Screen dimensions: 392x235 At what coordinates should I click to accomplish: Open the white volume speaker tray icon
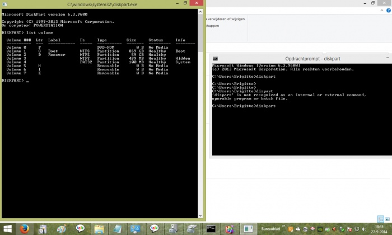pos(364,229)
